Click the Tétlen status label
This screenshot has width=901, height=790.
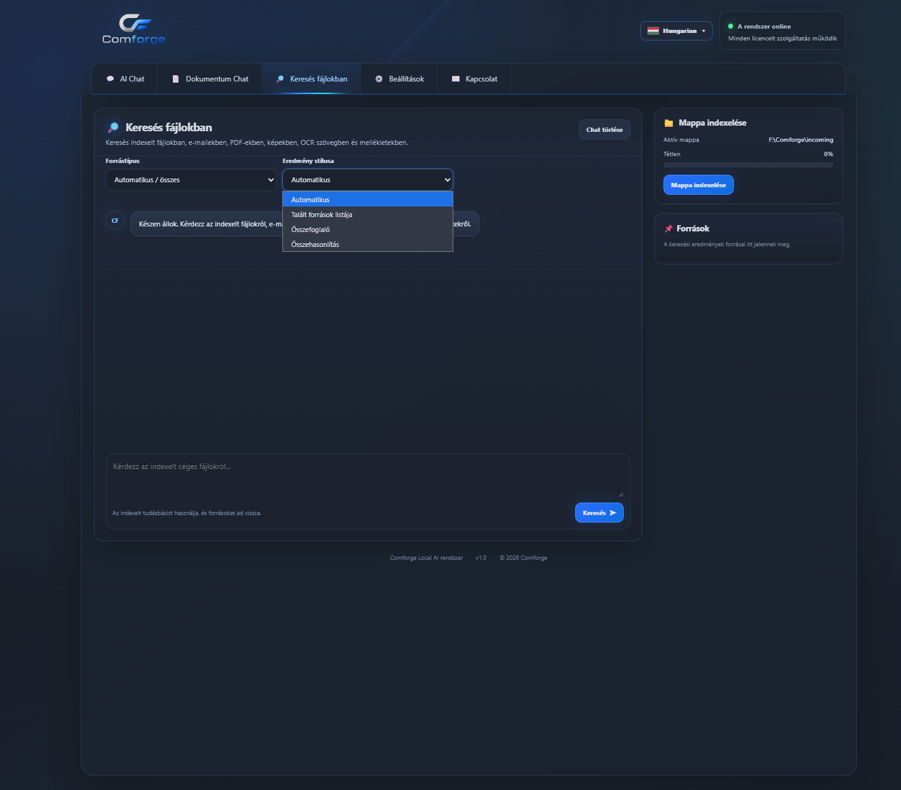pos(672,154)
